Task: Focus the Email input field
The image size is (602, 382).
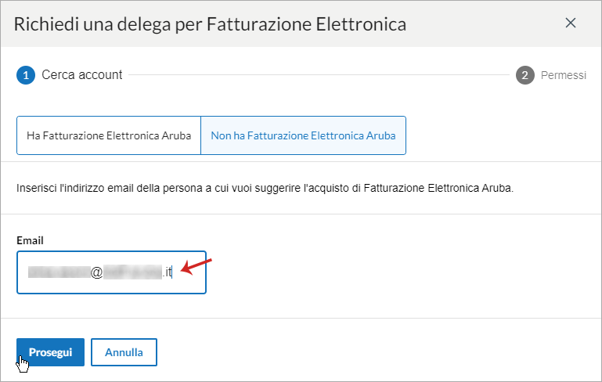Action: 111,272
